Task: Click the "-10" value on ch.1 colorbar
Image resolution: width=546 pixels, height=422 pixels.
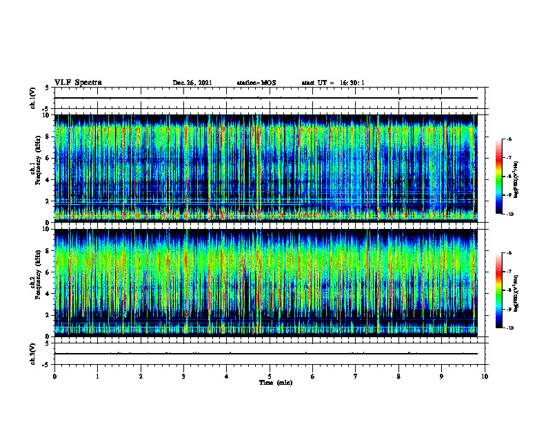Action: click(x=509, y=214)
